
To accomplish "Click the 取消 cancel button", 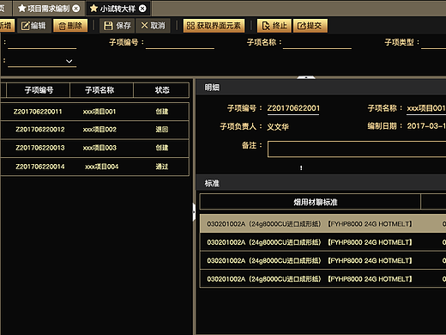I will (x=153, y=26).
